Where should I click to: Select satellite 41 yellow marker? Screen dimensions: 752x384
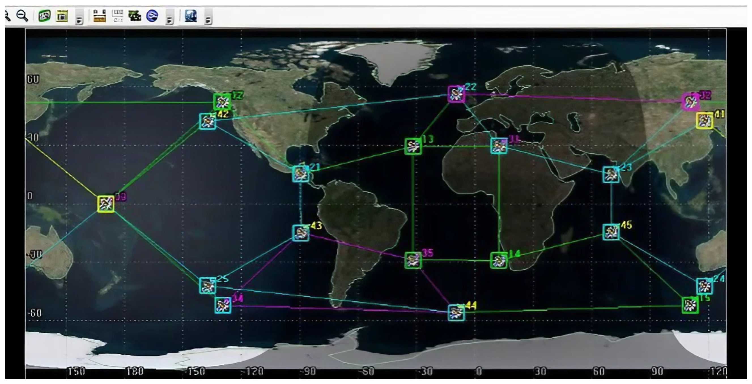(705, 121)
